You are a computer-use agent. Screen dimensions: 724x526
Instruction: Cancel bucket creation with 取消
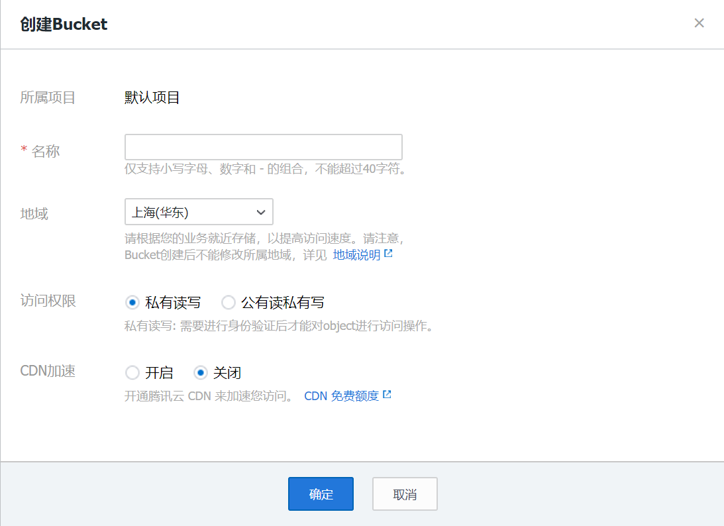(404, 494)
